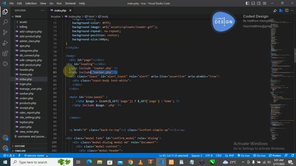Expand the assets folder
The image size is (296, 166).
23,22
